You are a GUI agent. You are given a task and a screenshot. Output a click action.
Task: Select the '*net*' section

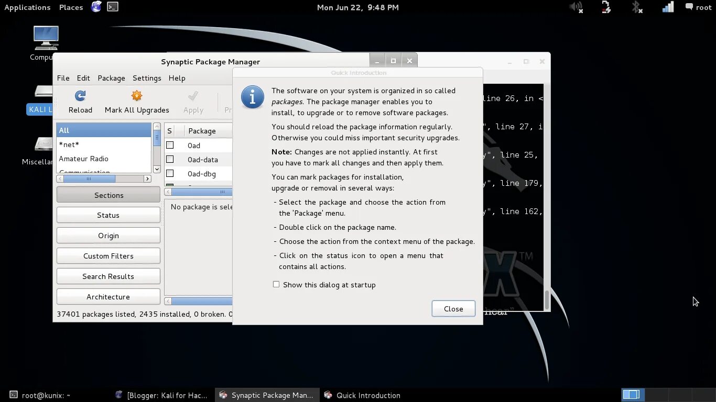pos(104,144)
